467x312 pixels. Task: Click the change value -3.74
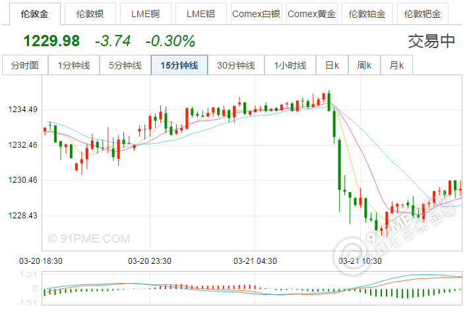(113, 41)
